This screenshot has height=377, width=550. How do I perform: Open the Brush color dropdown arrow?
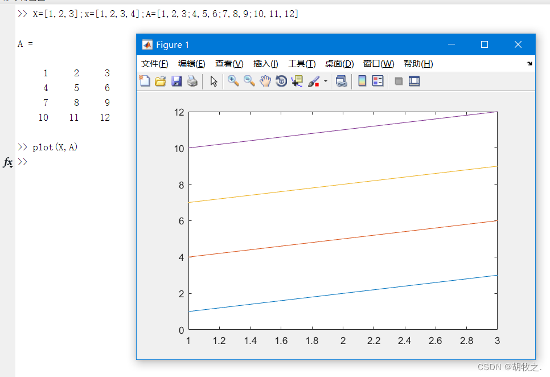click(326, 81)
